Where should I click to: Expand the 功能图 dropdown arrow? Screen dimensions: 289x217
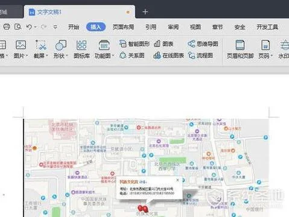pos(113,55)
